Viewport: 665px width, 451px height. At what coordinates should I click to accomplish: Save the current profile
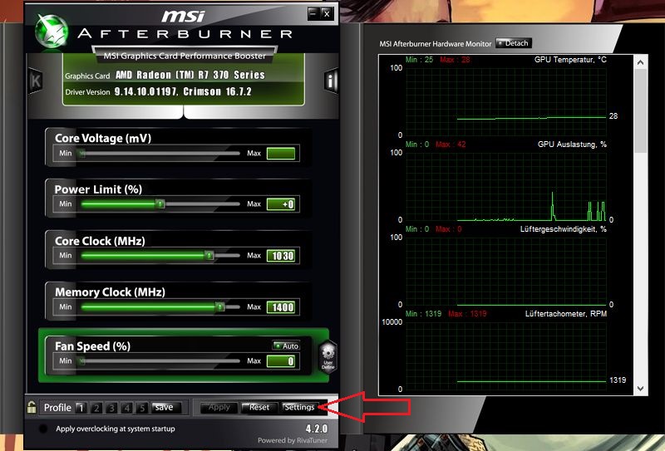click(x=165, y=407)
